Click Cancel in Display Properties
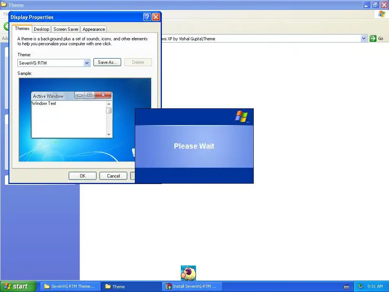This screenshot has width=389, height=292. (x=113, y=176)
